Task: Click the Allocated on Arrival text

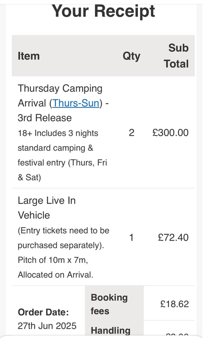Action: coord(55,275)
